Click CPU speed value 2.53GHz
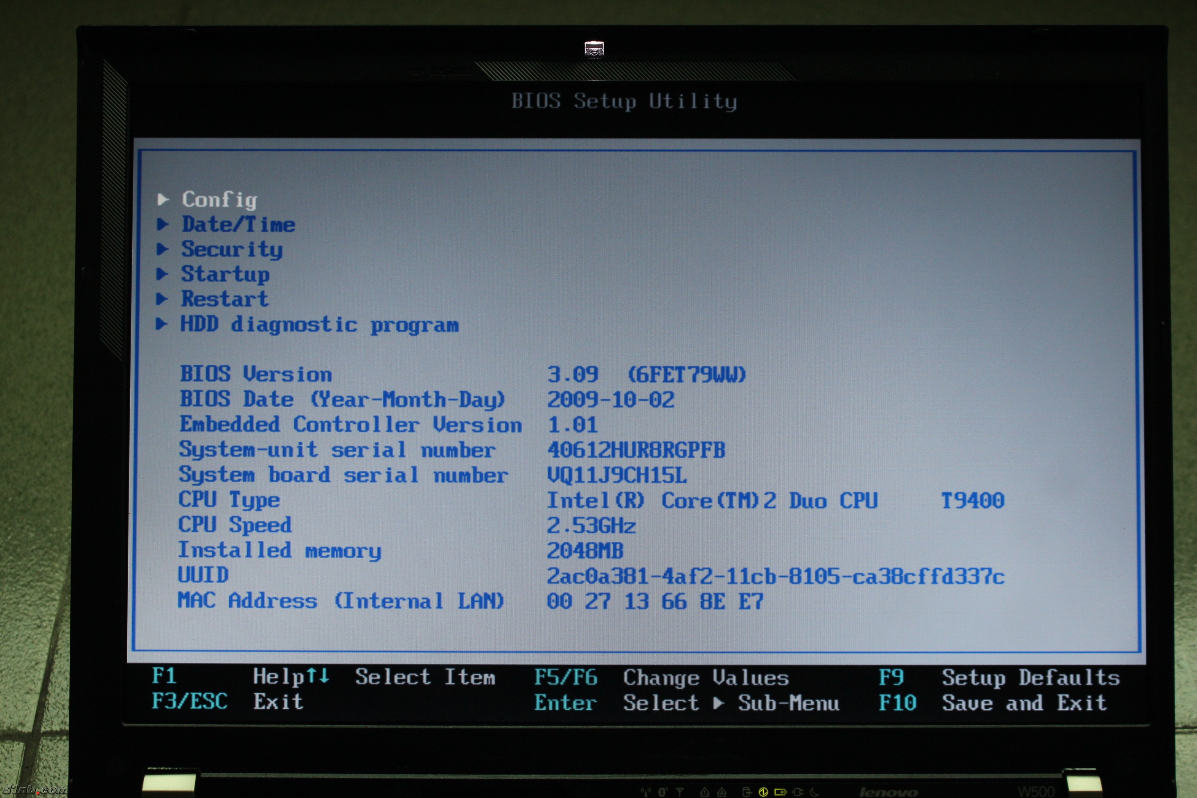1197x798 pixels. 591,526
